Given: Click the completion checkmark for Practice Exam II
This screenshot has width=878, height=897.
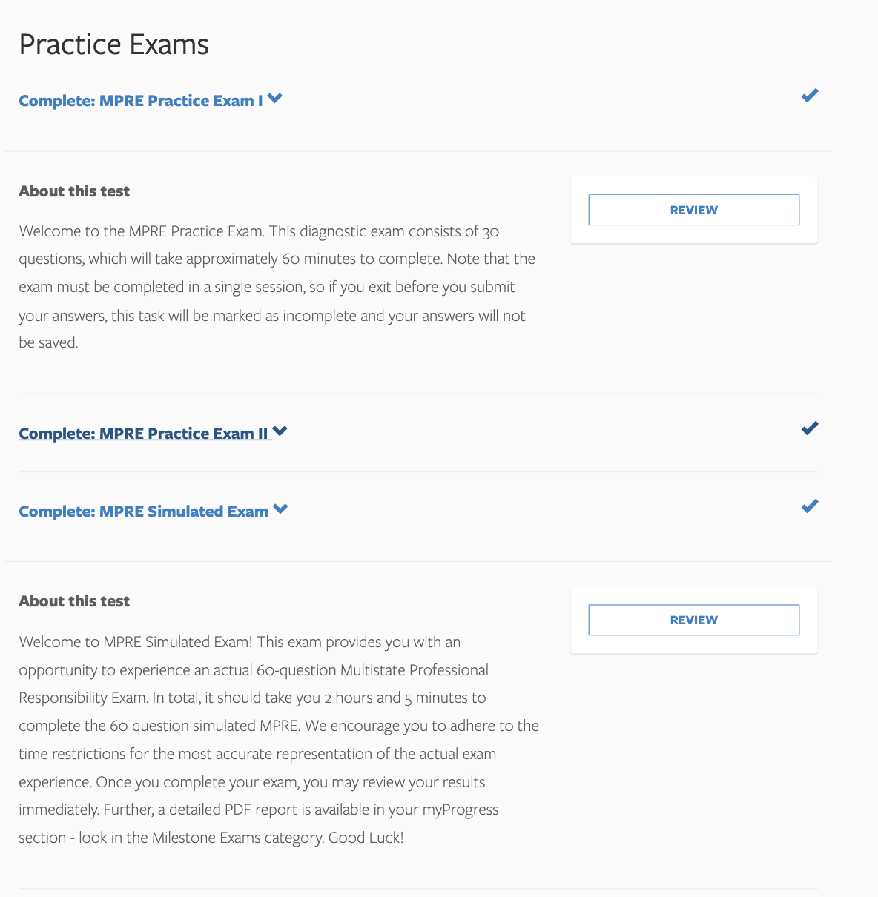Looking at the screenshot, I should 810,428.
